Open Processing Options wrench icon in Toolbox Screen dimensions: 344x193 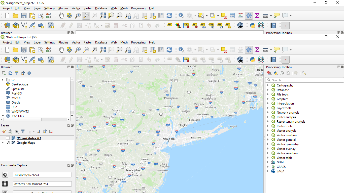pyautogui.click(x=304, y=73)
